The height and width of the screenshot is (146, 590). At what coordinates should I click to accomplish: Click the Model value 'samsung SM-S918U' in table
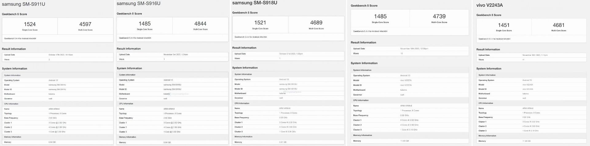tap(288, 84)
